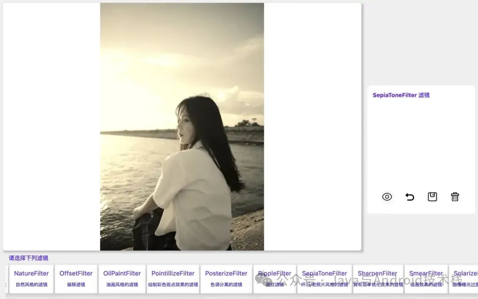Choose the SepiaToneFilter card
The height and width of the screenshot is (299, 478).
point(324,279)
